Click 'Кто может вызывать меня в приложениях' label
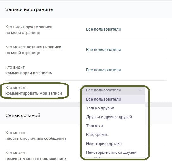The height and width of the screenshot is (161, 172). [36, 156]
